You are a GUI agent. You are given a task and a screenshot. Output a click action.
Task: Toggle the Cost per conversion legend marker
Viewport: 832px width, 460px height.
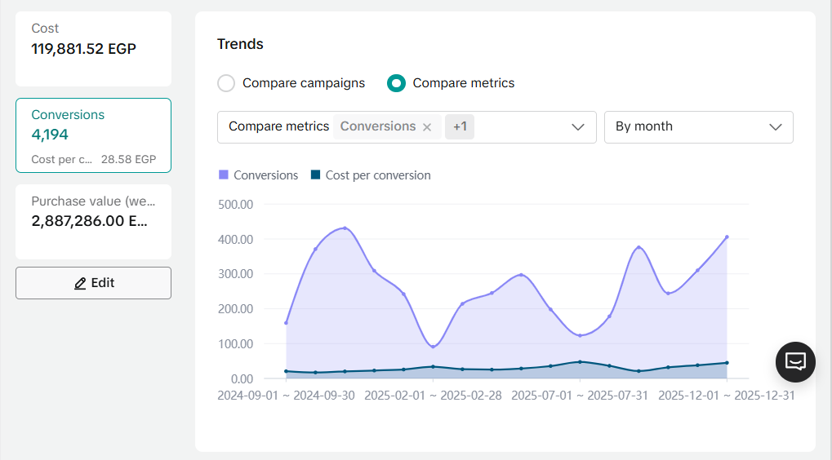[x=315, y=175]
